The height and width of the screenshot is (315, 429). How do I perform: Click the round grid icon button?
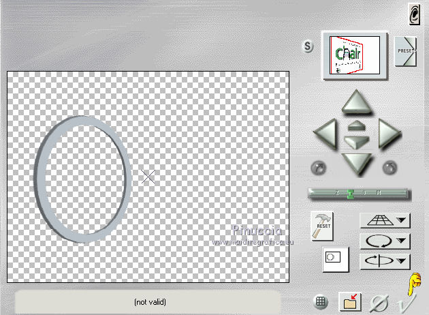pyautogui.click(x=320, y=302)
